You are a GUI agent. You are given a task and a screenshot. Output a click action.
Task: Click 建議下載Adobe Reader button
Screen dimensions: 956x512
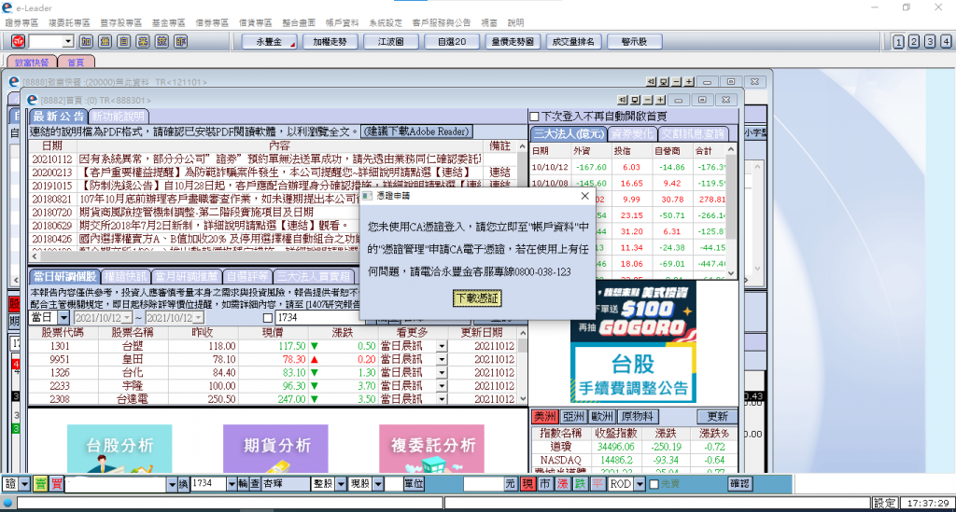point(416,131)
